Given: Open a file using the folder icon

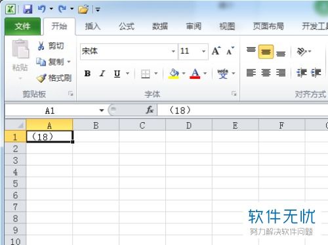Looking at the screenshot, I should pos(83,9).
